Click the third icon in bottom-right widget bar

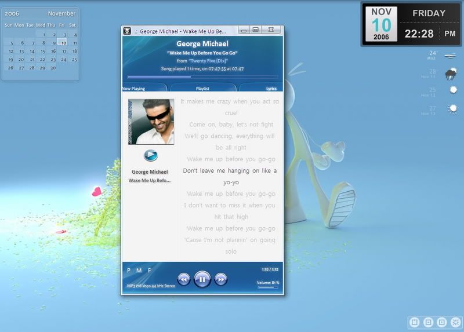click(441, 322)
